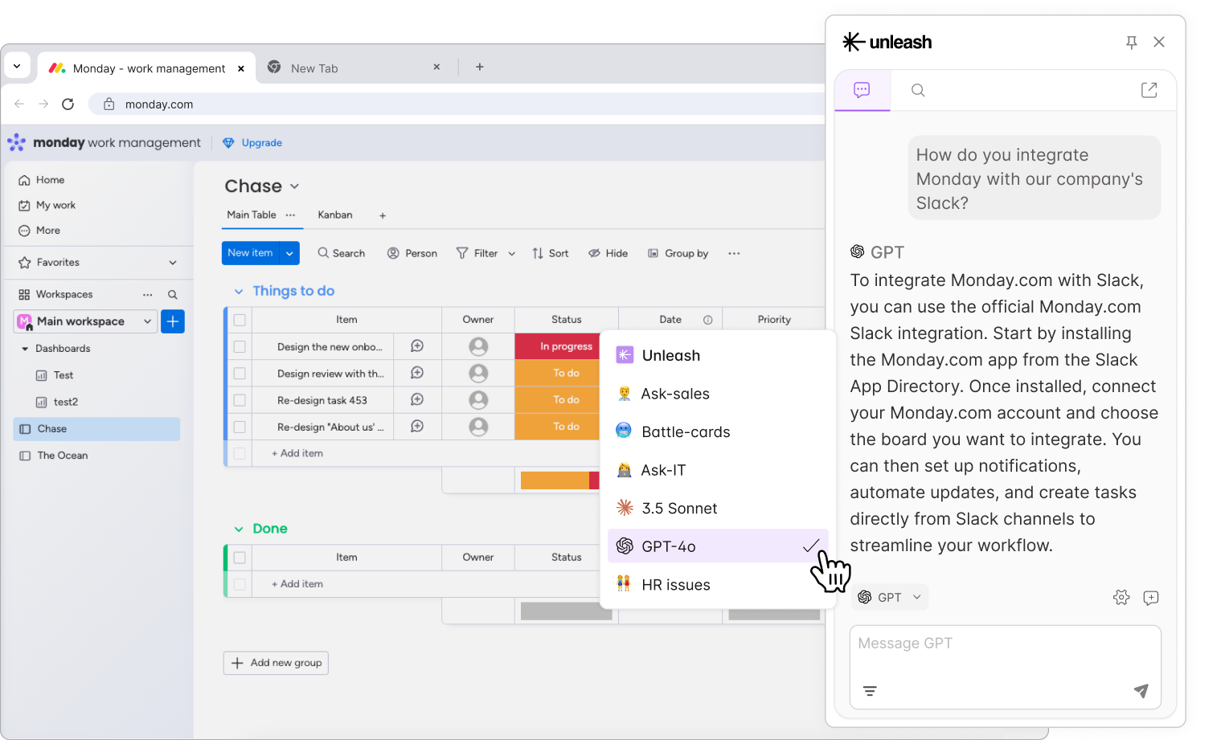Choose the 3.5 Sonnet model
The width and height of the screenshot is (1225, 740).
[x=716, y=508]
